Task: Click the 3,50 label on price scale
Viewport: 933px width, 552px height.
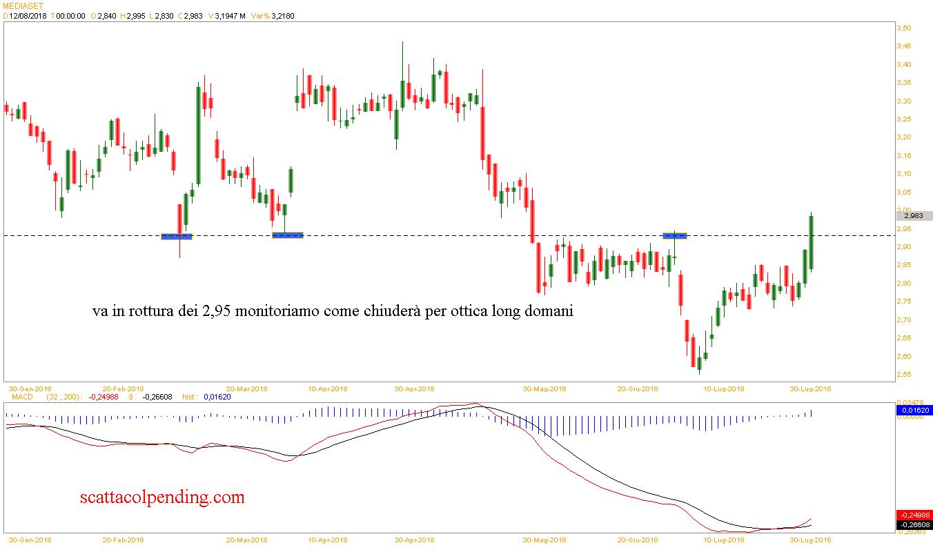Action: 904,28
